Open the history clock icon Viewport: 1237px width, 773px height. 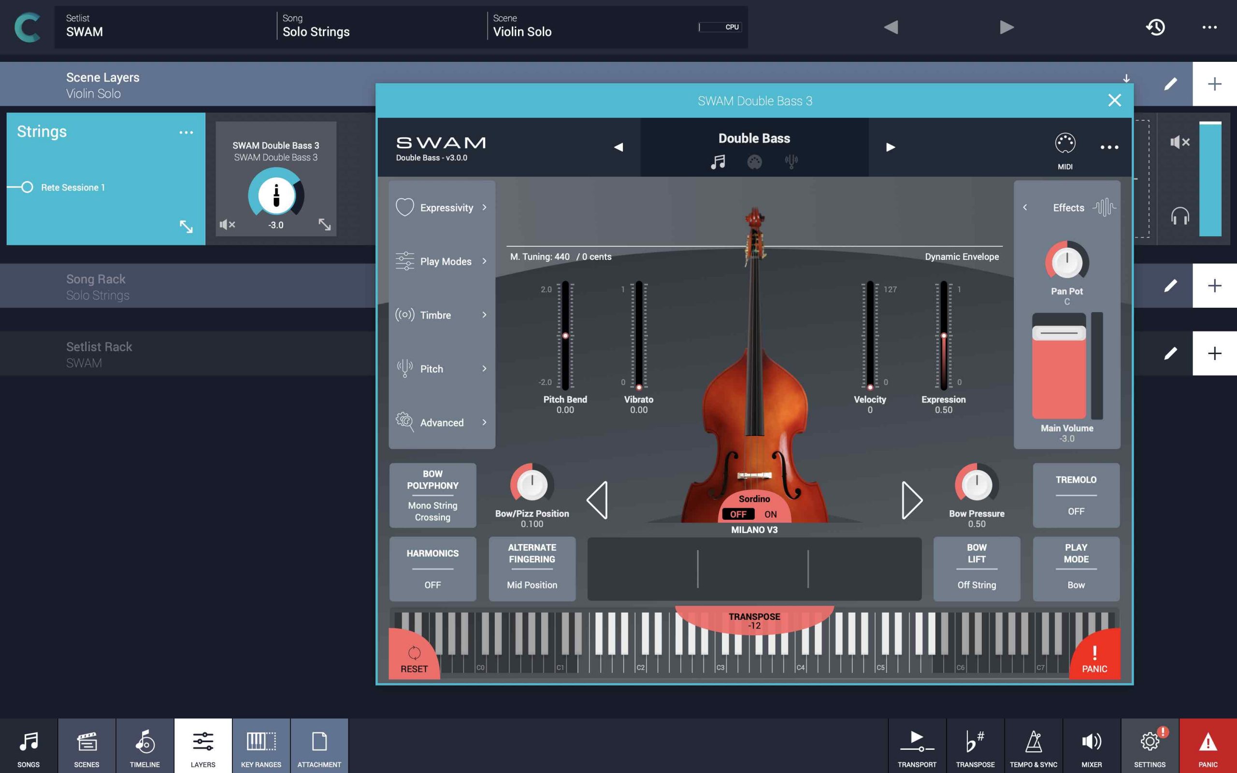[x=1155, y=27]
